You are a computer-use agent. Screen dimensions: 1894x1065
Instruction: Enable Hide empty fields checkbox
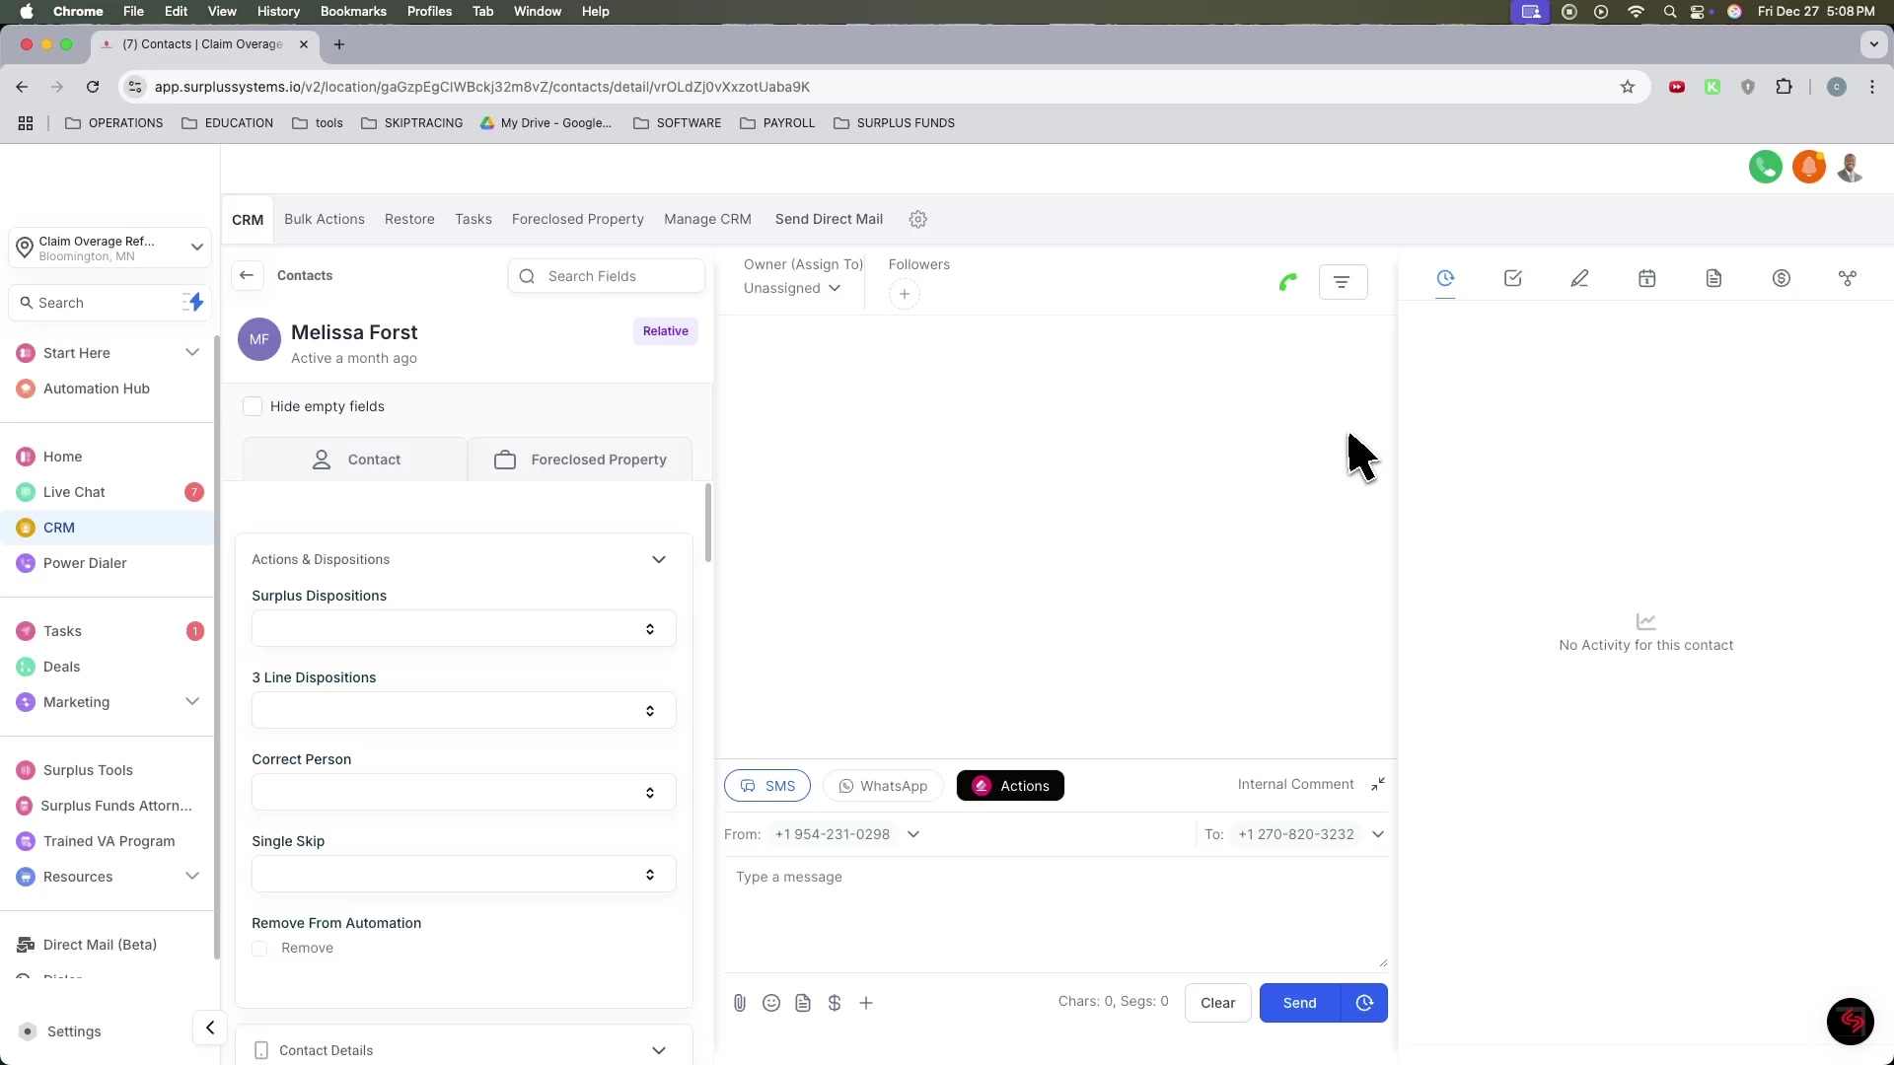point(253,406)
